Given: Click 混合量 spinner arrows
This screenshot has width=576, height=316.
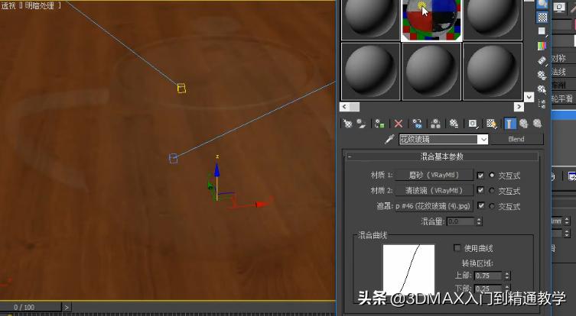Looking at the screenshot, I should tap(479, 221).
